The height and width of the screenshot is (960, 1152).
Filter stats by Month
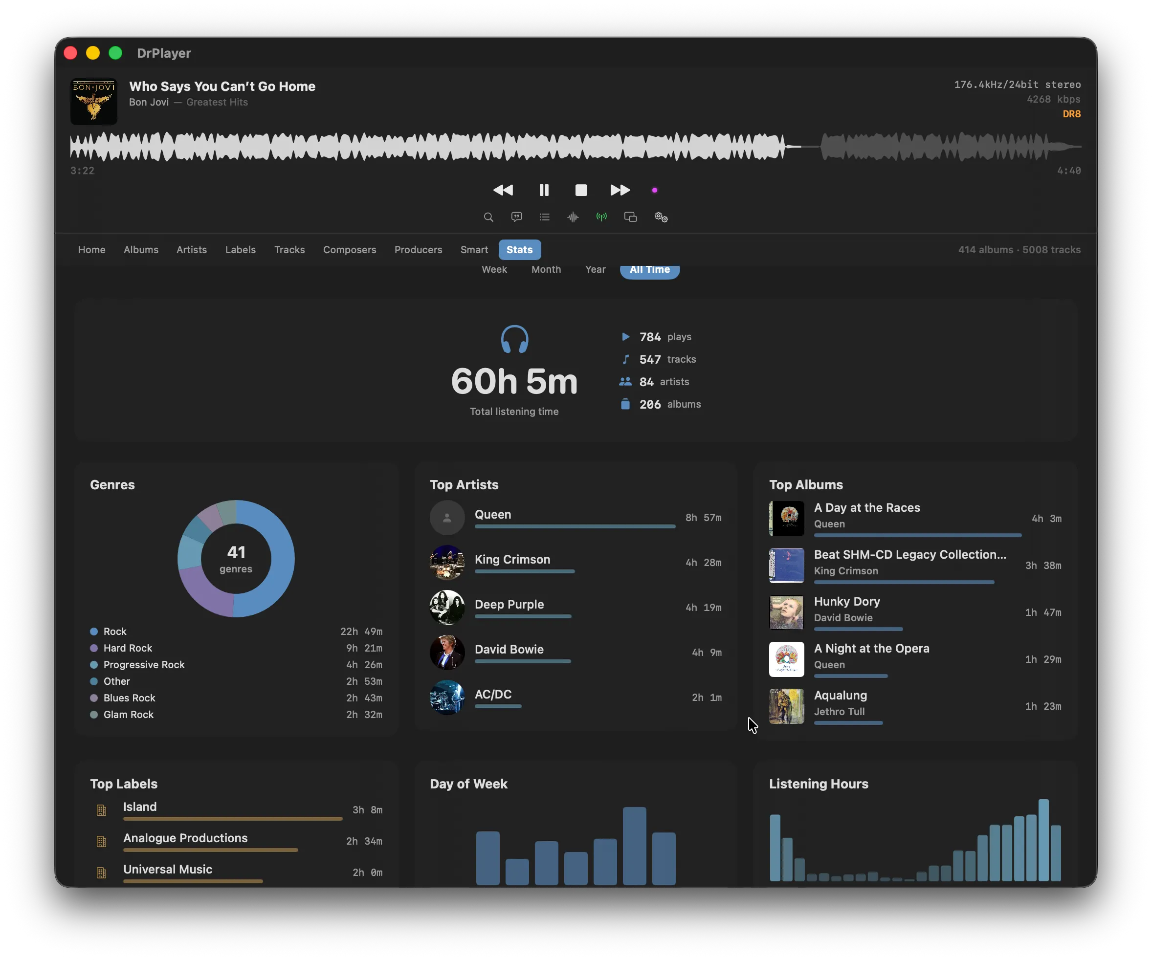tap(546, 270)
